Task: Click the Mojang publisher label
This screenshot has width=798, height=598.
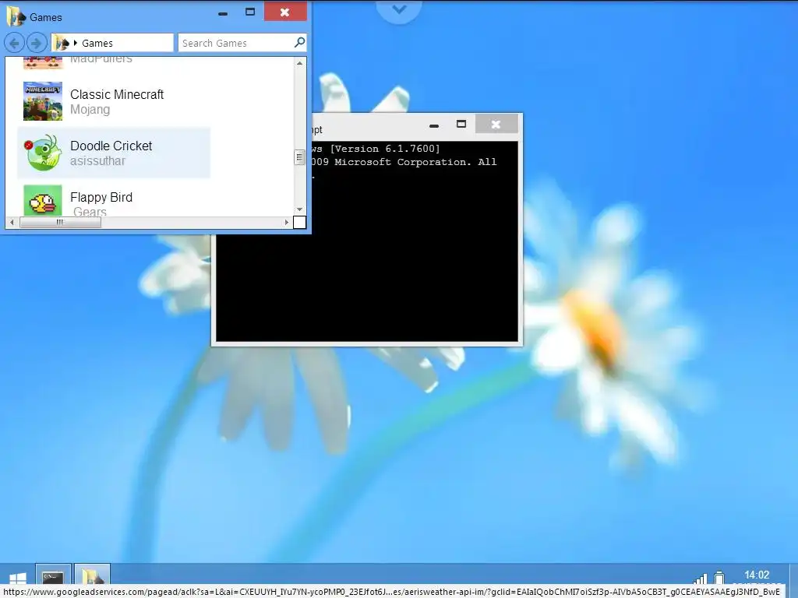Action: coord(90,109)
